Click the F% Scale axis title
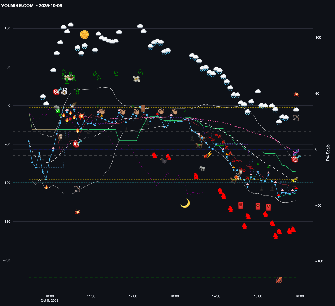Image resolution: width=335 pixels, height=306 pixels. coord(328,152)
